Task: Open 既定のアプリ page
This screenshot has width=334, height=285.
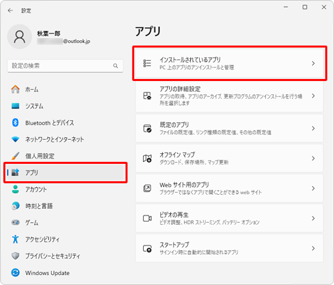Action: pyautogui.click(x=229, y=128)
